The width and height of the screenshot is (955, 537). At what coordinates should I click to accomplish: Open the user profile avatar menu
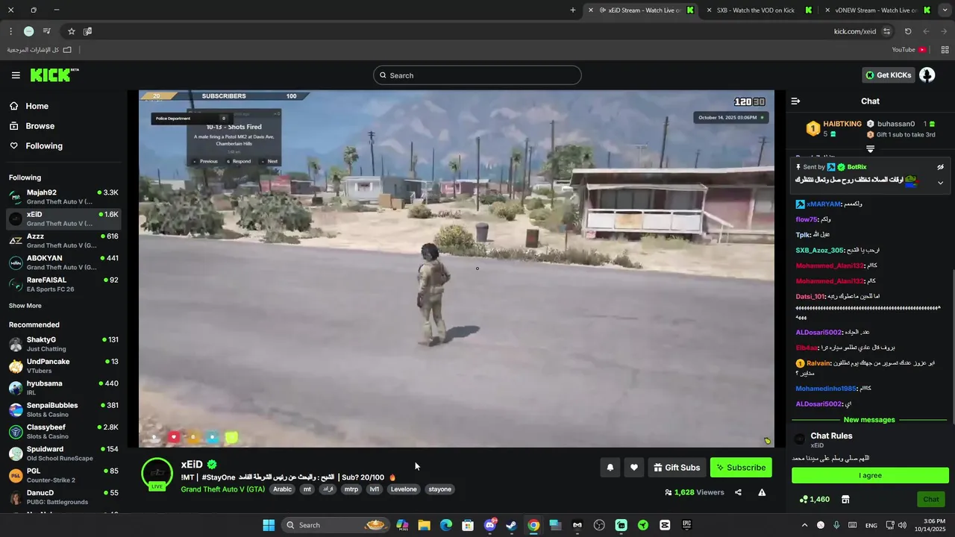coord(927,75)
